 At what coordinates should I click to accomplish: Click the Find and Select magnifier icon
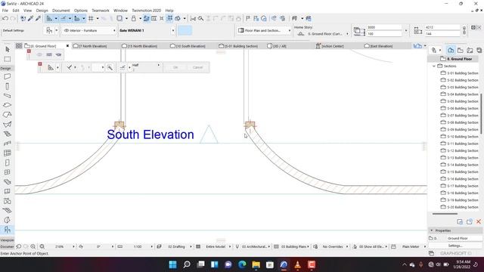click(x=200, y=18)
